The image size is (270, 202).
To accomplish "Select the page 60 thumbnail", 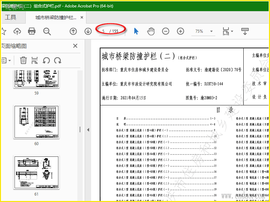I will click(x=36, y=122).
